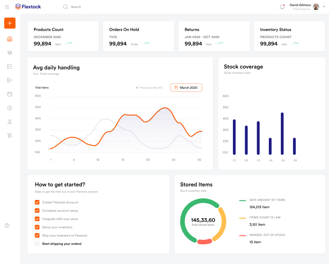
Task: Open the dollar billing sidebar icon
Action: coord(10,108)
